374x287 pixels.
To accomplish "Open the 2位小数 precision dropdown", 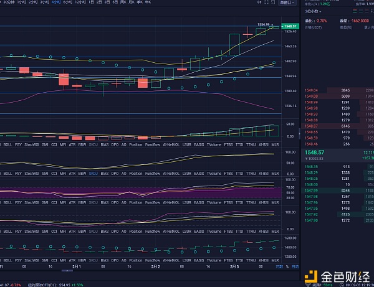I will pyautogui.click(x=313, y=11).
